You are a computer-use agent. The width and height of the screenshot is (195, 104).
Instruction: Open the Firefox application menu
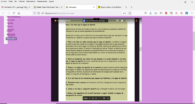[192, 13]
